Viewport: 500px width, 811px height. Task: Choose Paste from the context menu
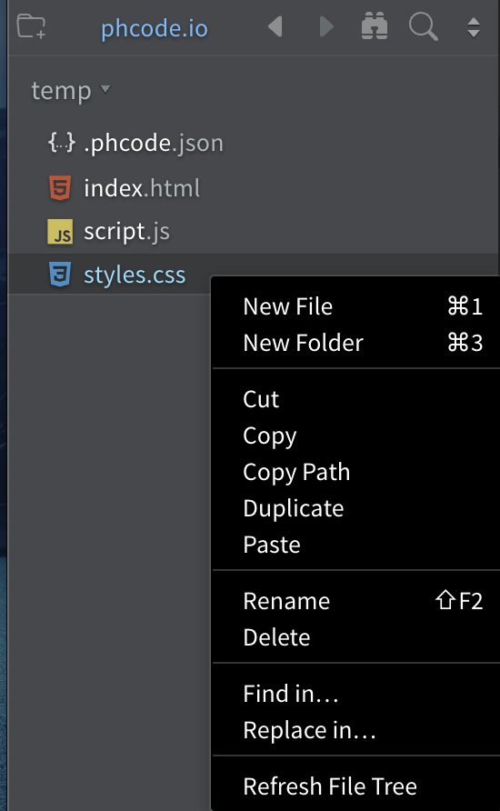356,544
